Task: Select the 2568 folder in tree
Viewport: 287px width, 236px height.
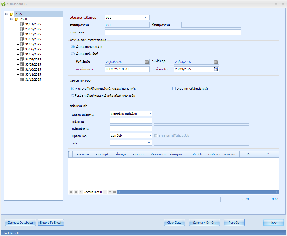Action: pos(23,19)
